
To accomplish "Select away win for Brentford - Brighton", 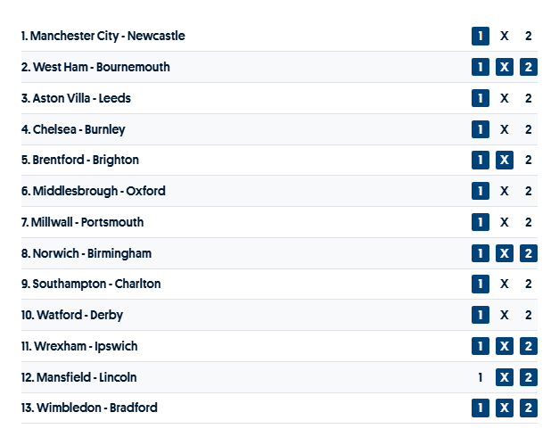I will (528, 161).
